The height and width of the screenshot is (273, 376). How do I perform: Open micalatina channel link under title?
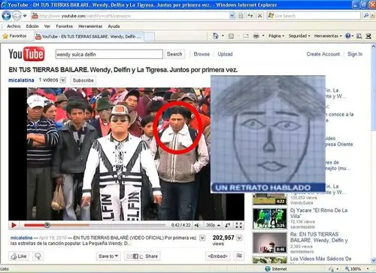[x=21, y=80]
